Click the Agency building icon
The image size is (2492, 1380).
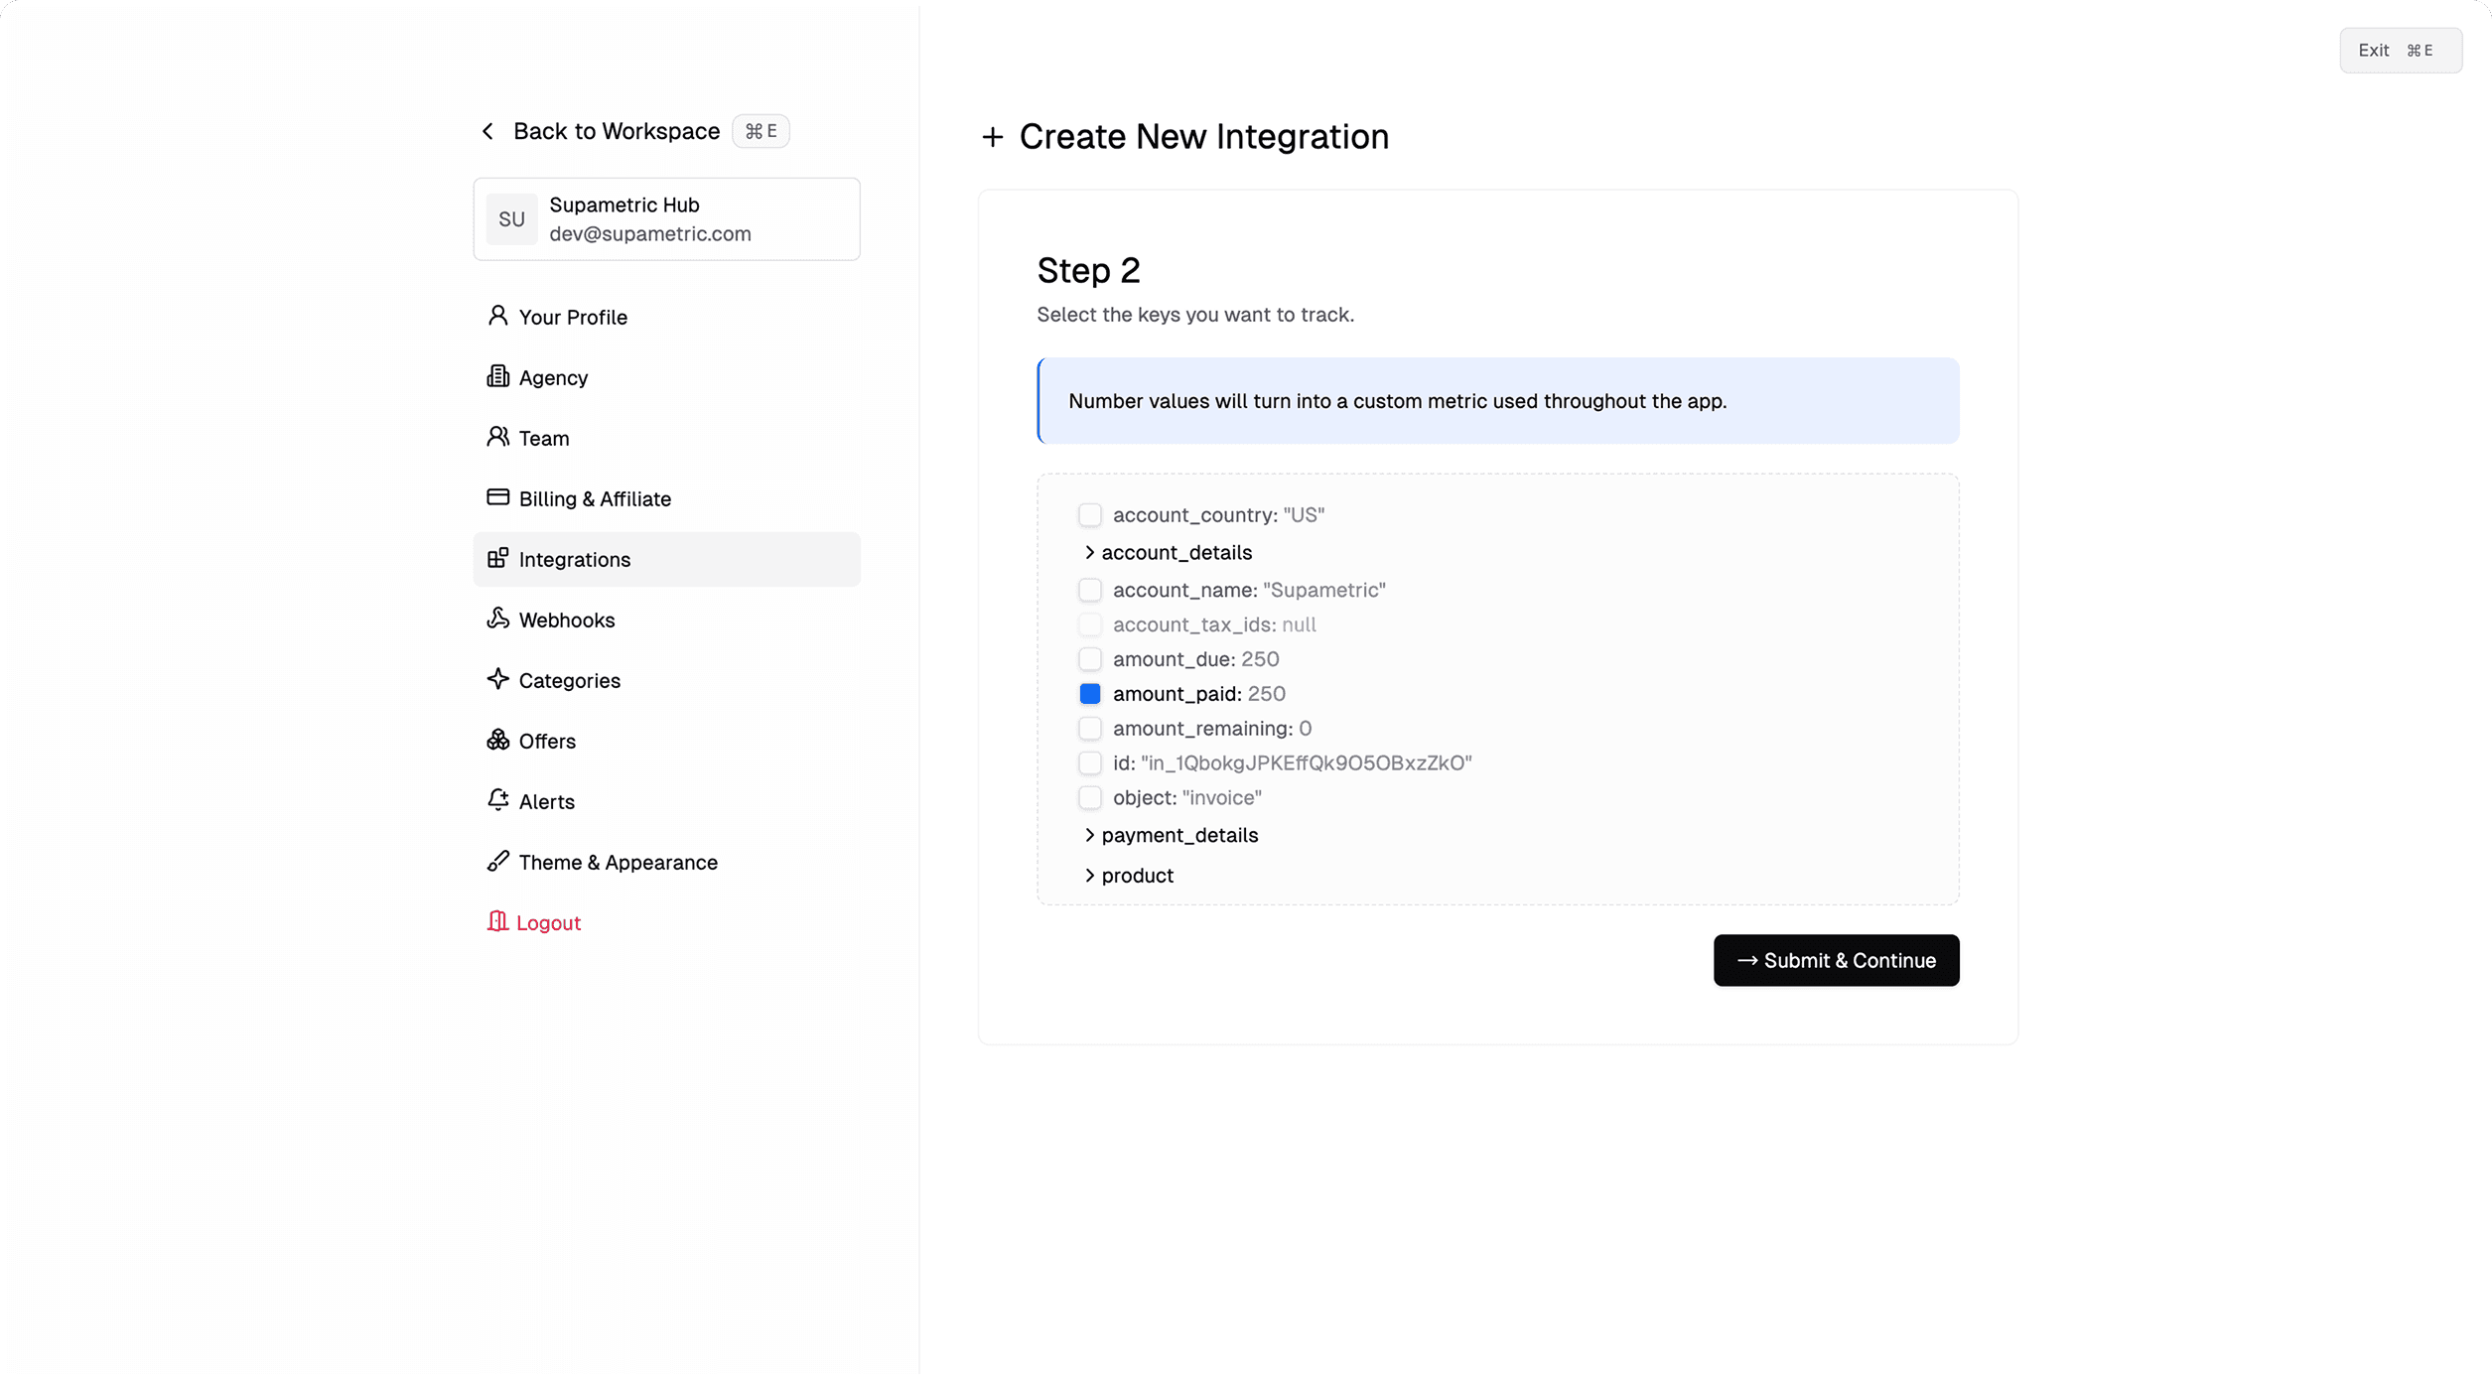(x=497, y=376)
